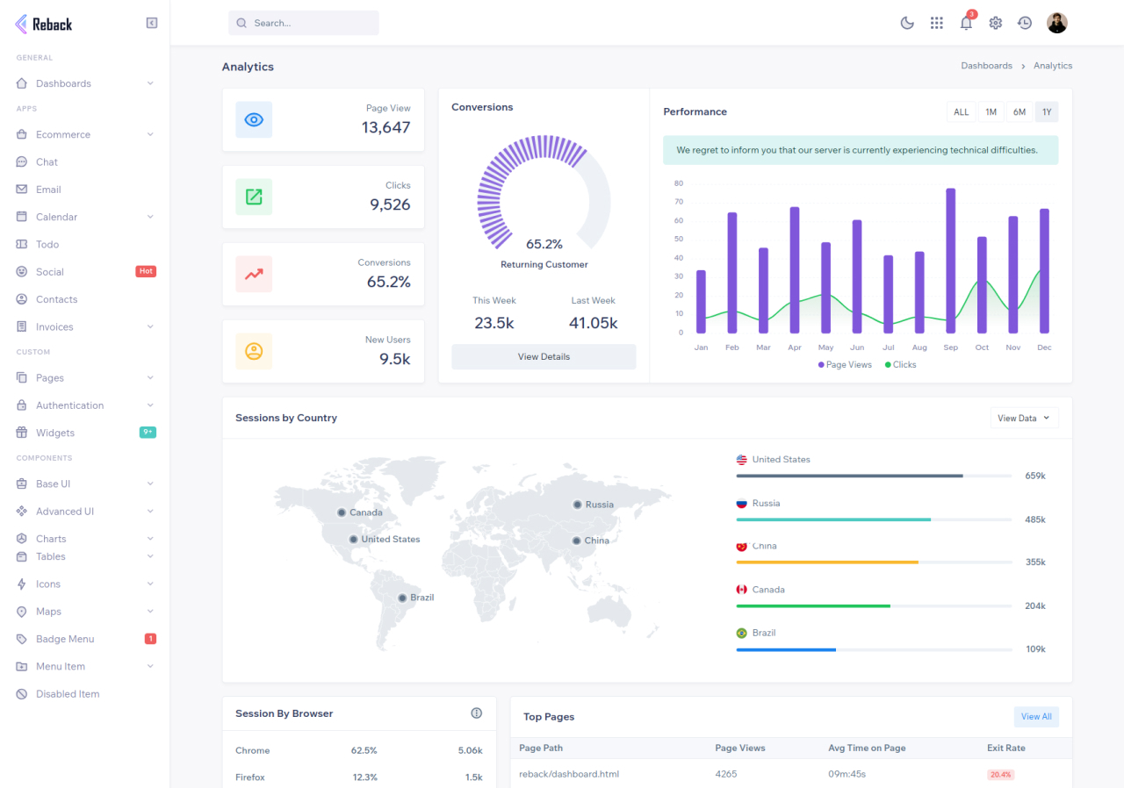This screenshot has height=788, width=1124.
Task: Click the United States flag icon
Action: point(741,460)
